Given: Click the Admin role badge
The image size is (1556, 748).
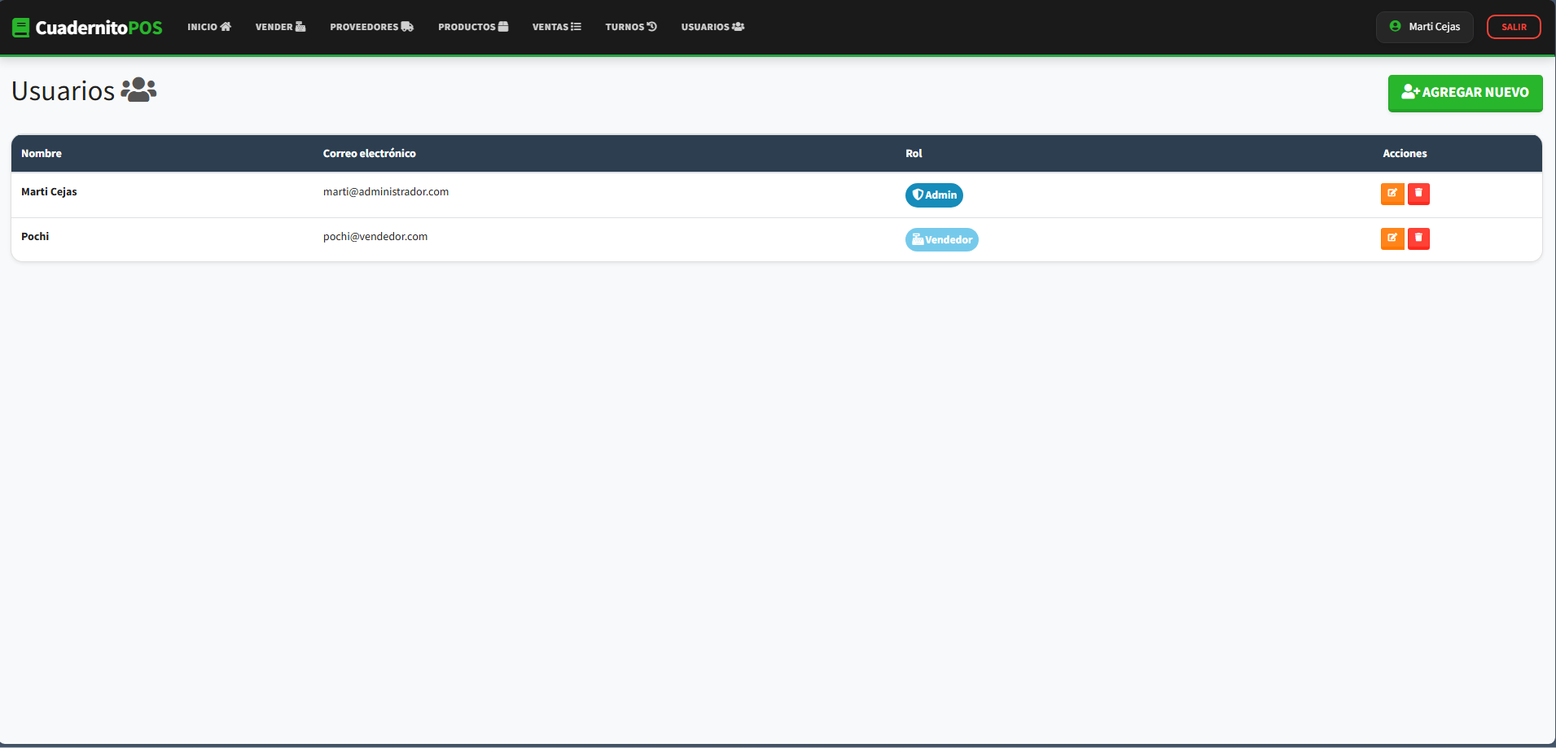Looking at the screenshot, I should click(x=934, y=195).
